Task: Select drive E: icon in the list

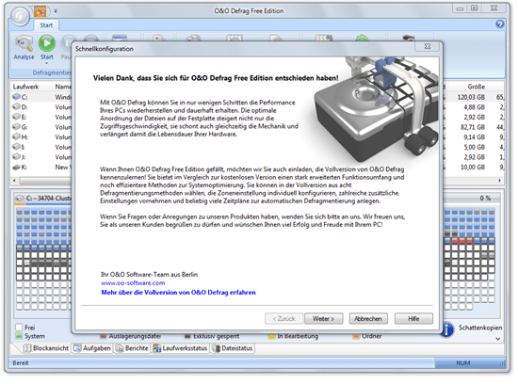Action: pos(17,117)
